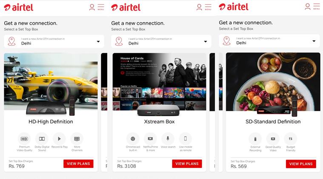The image size is (323, 179).
Task: Select the External Recording icon
Action: click(255, 139)
